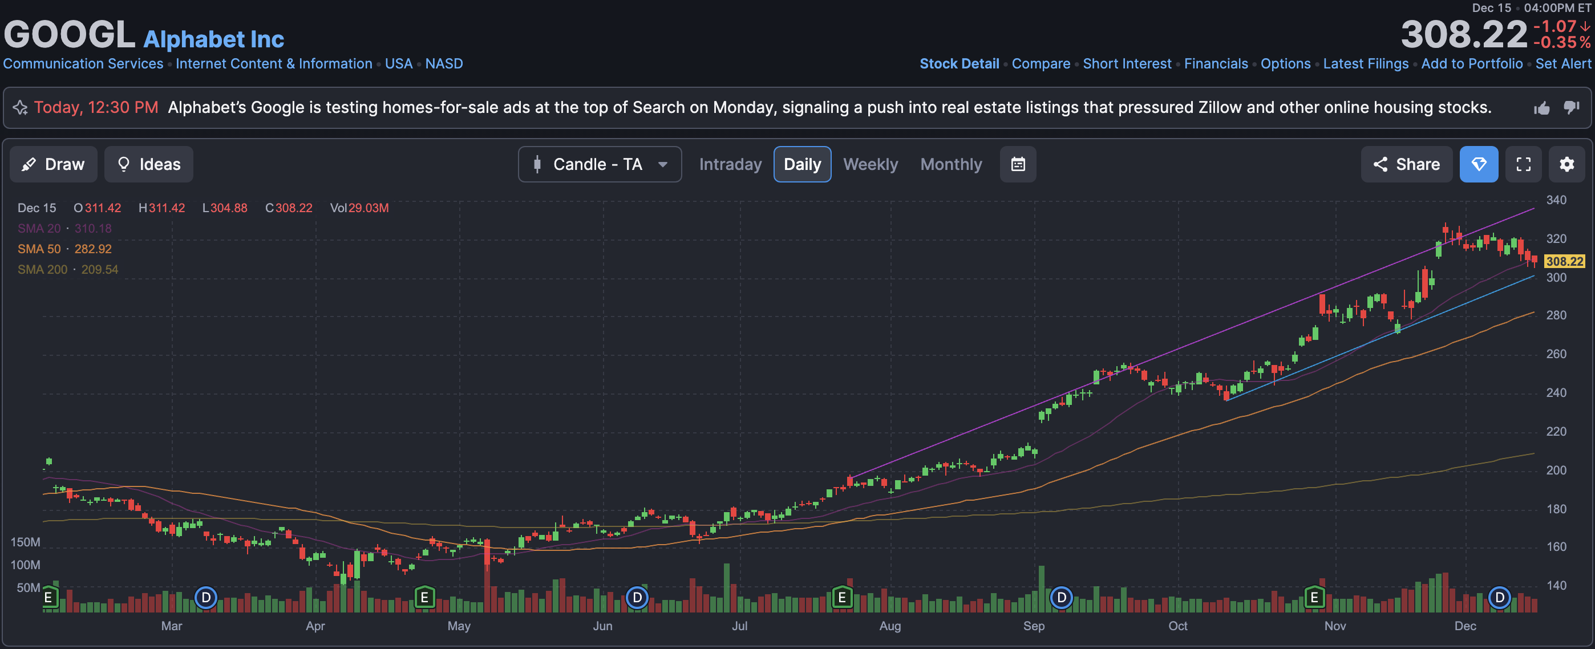Viewport: 1595px width, 649px height.
Task: Click the sparkle icon beside news headline
Action: click(20, 108)
